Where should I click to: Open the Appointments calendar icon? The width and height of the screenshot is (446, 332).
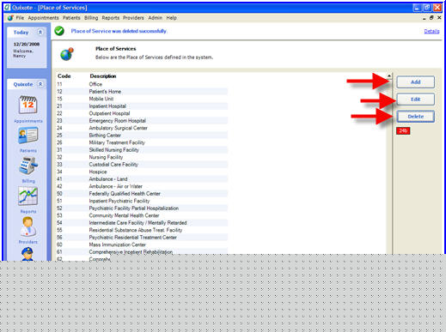(x=27, y=105)
